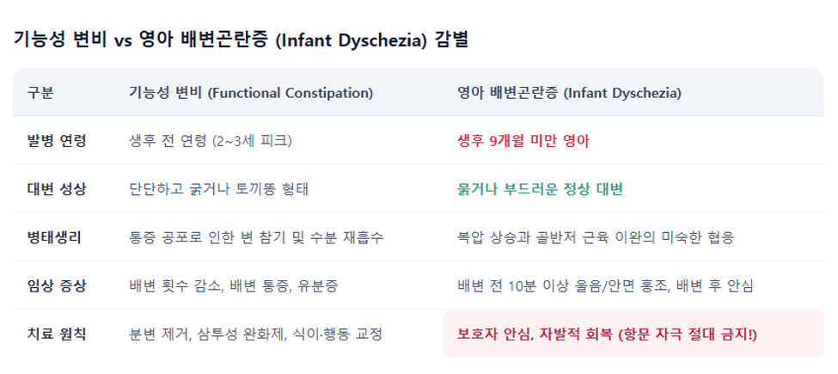Click the 배변 횟수 감소, 배변 통증, 유분증 cell
This screenshot has height=374, width=838.
234,285
